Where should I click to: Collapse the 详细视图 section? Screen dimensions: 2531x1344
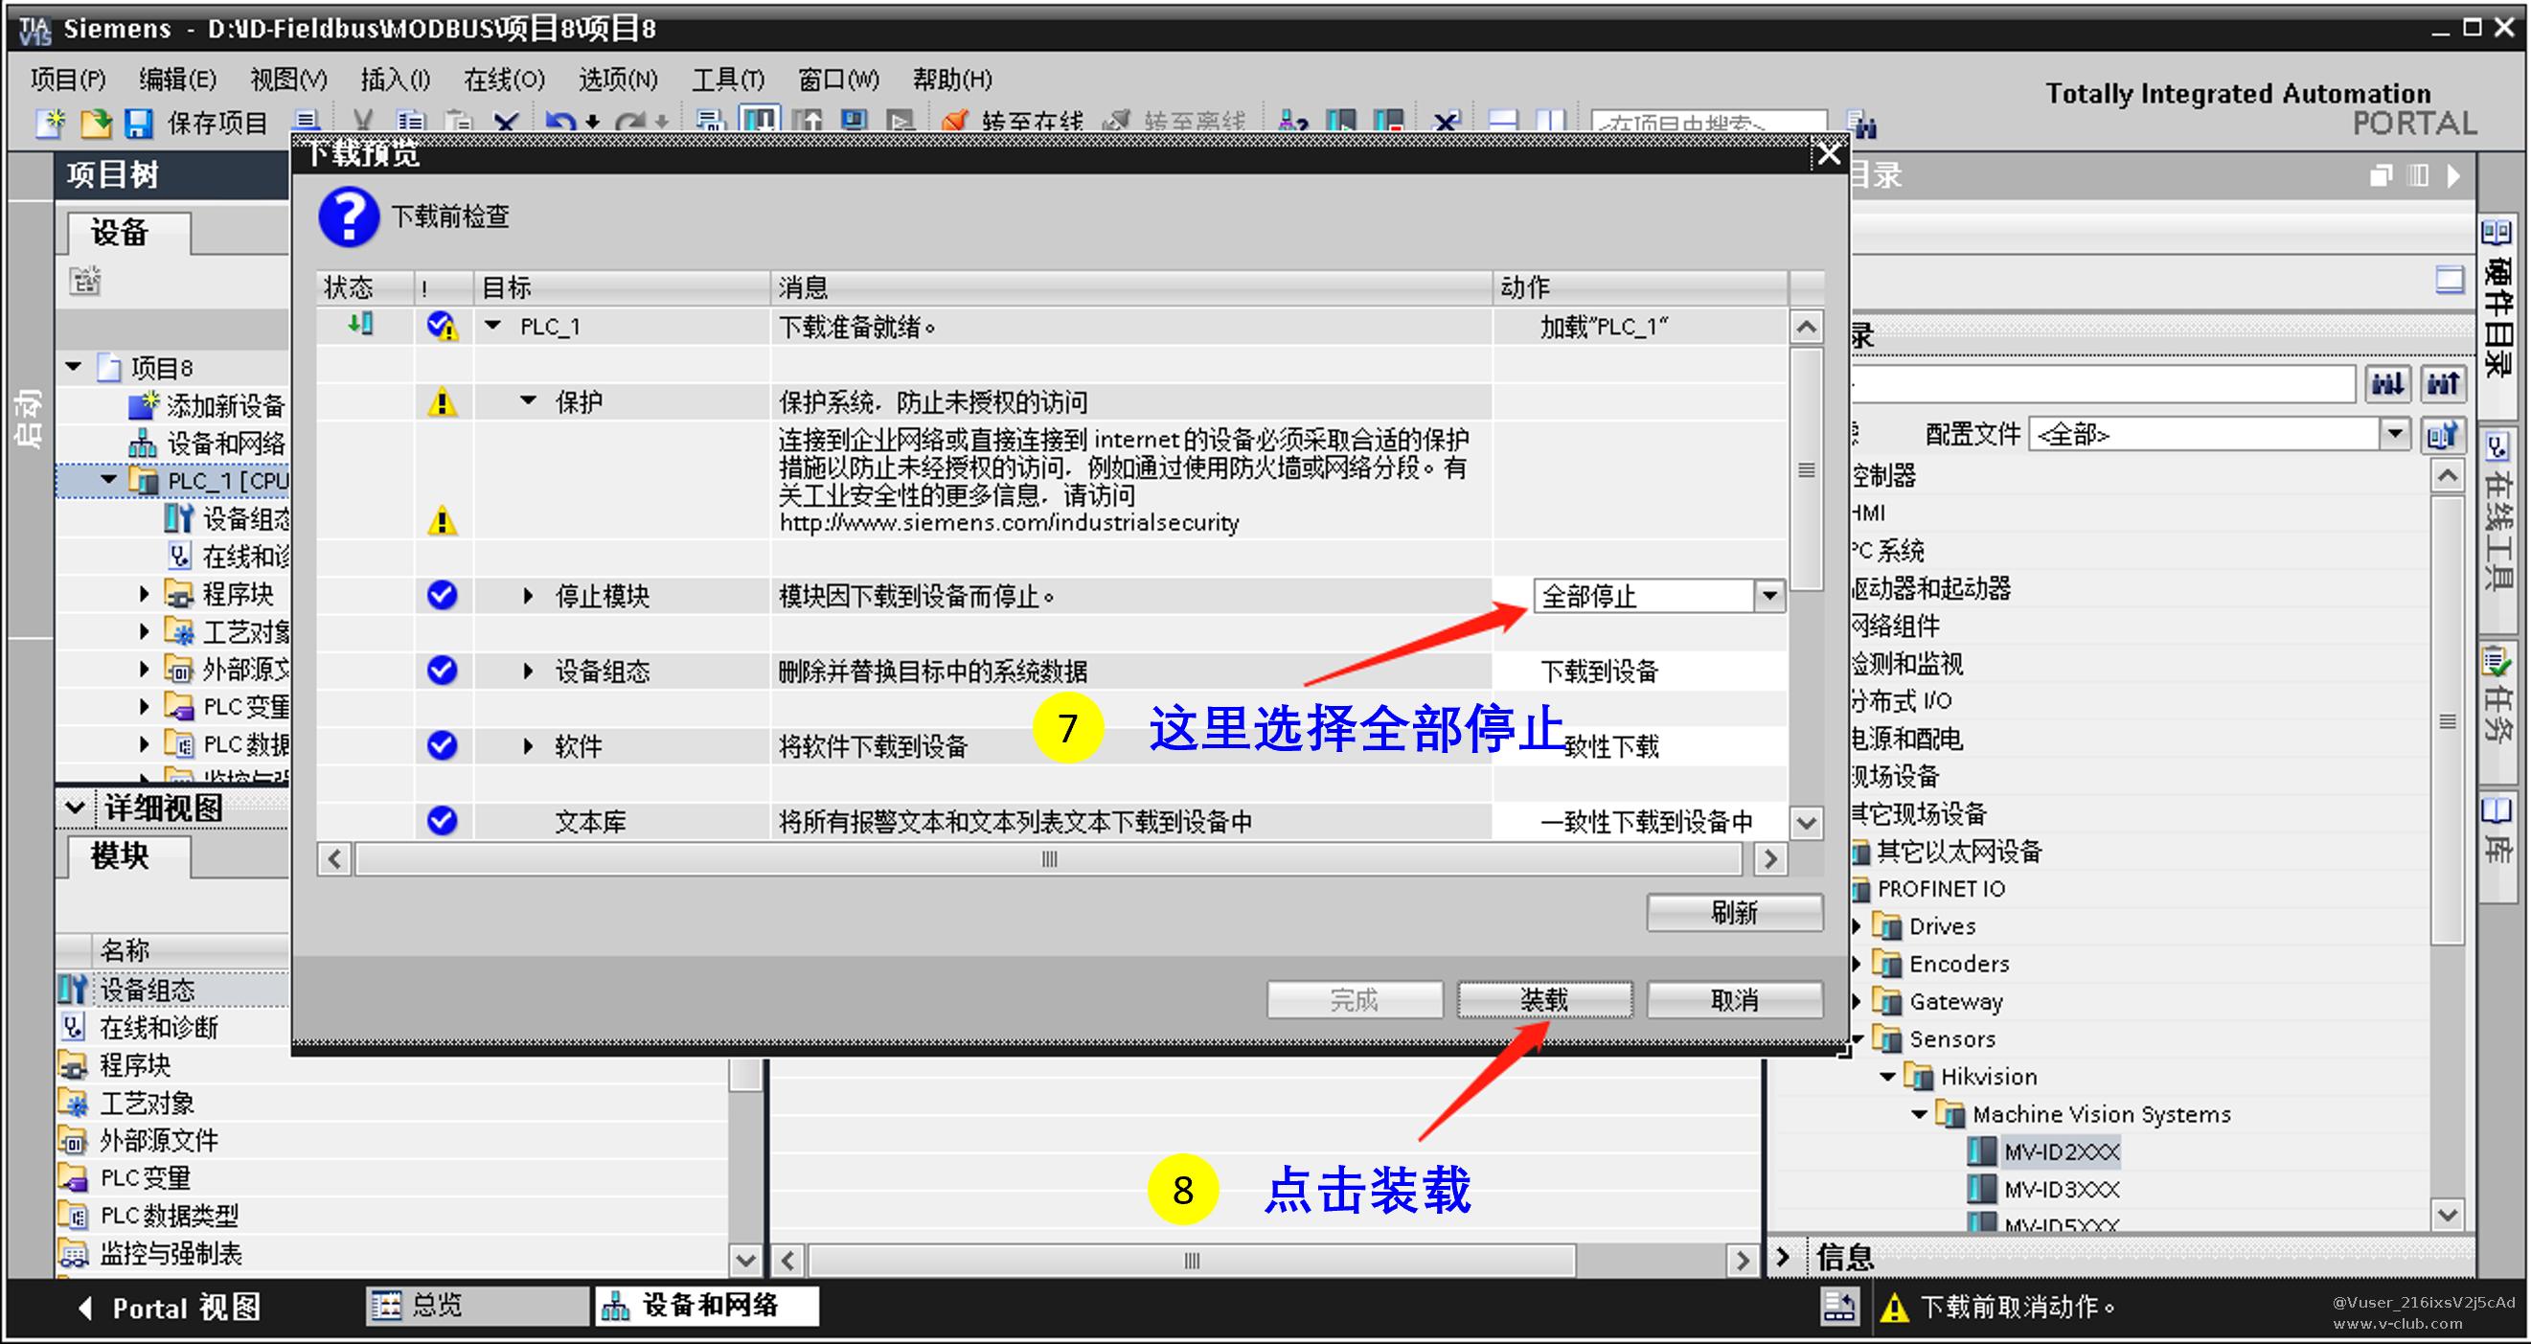click(75, 809)
